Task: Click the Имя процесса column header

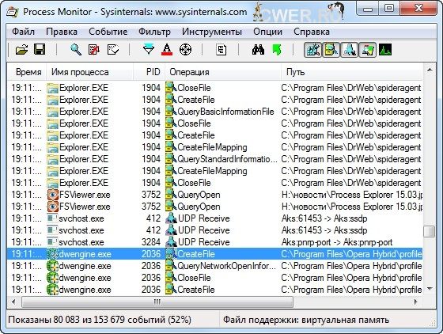Action: pos(90,72)
